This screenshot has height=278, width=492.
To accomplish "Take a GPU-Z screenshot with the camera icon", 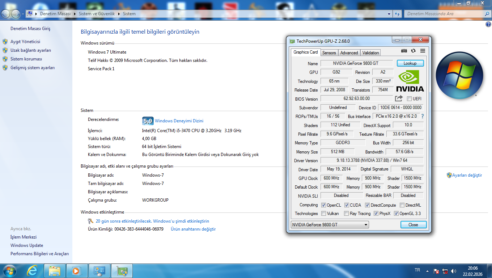I will (404, 51).
